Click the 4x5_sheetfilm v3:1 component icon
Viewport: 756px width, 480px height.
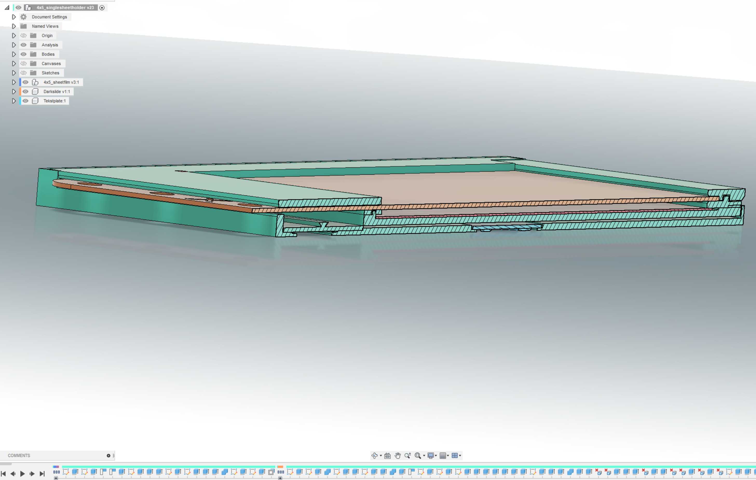click(35, 82)
